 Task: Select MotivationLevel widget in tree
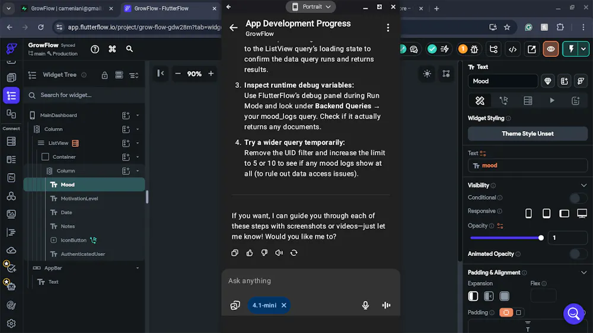click(79, 199)
